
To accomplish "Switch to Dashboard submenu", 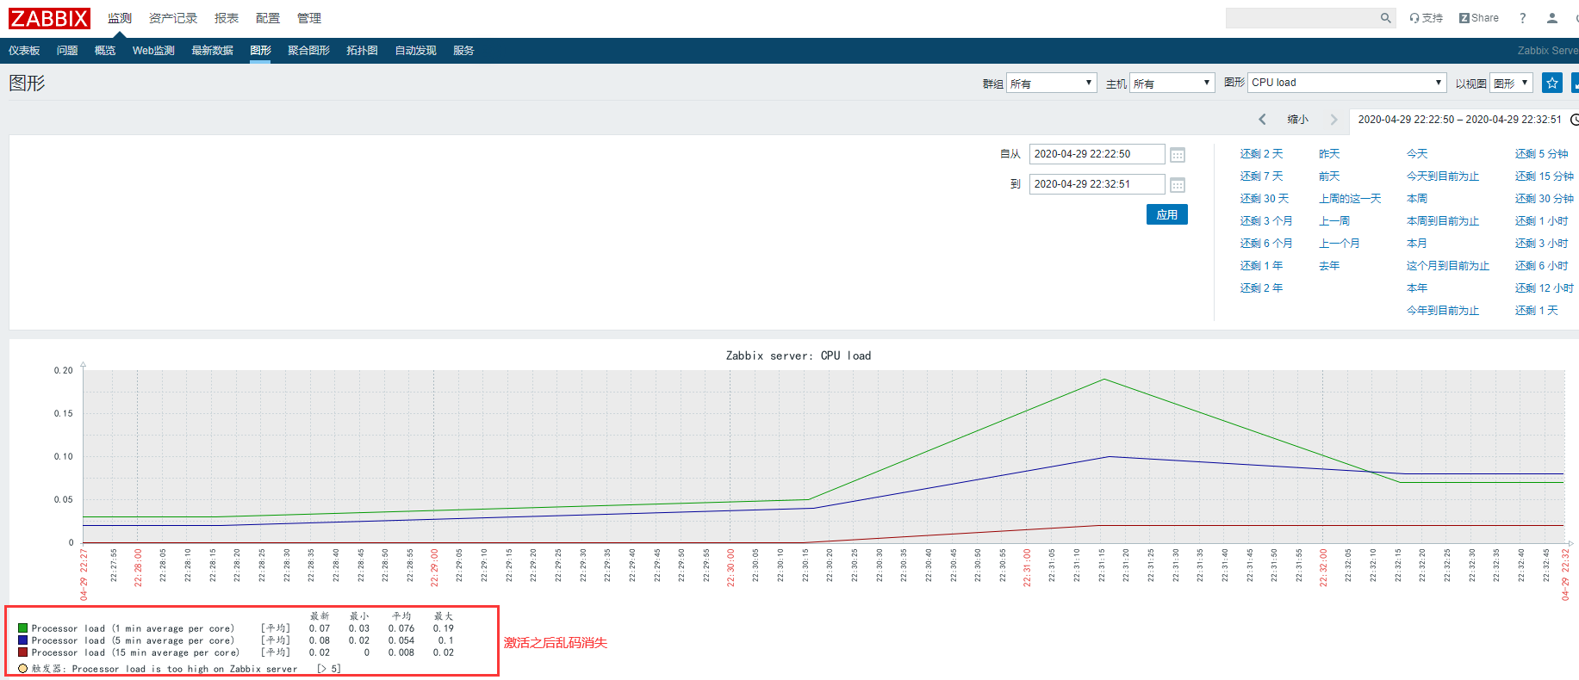I will [24, 51].
